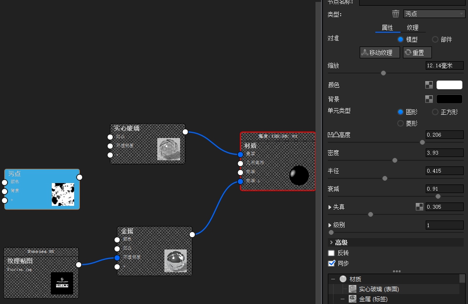Click the trash icon next to the 类型 dropdown
The width and height of the screenshot is (468, 304).
(x=396, y=14)
